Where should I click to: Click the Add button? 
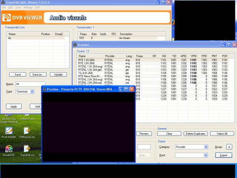[x=36, y=106]
